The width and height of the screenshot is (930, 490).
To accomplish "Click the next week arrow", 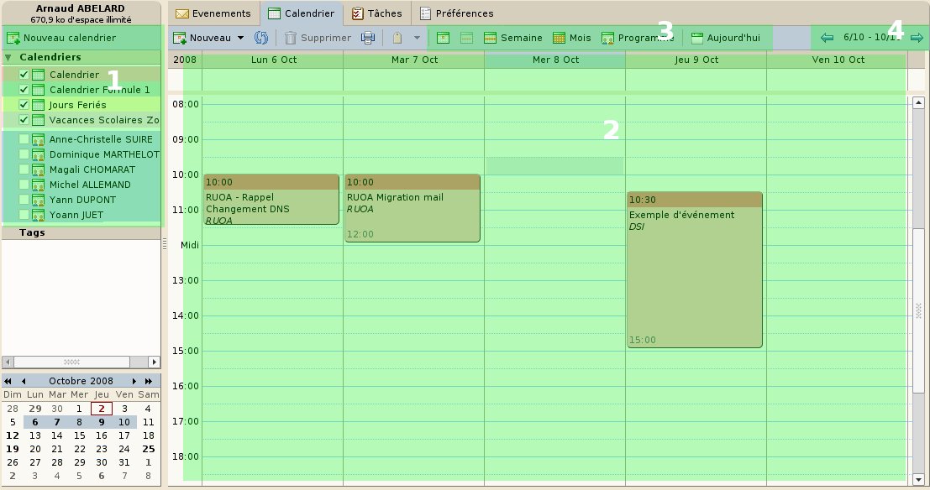I will (x=917, y=37).
